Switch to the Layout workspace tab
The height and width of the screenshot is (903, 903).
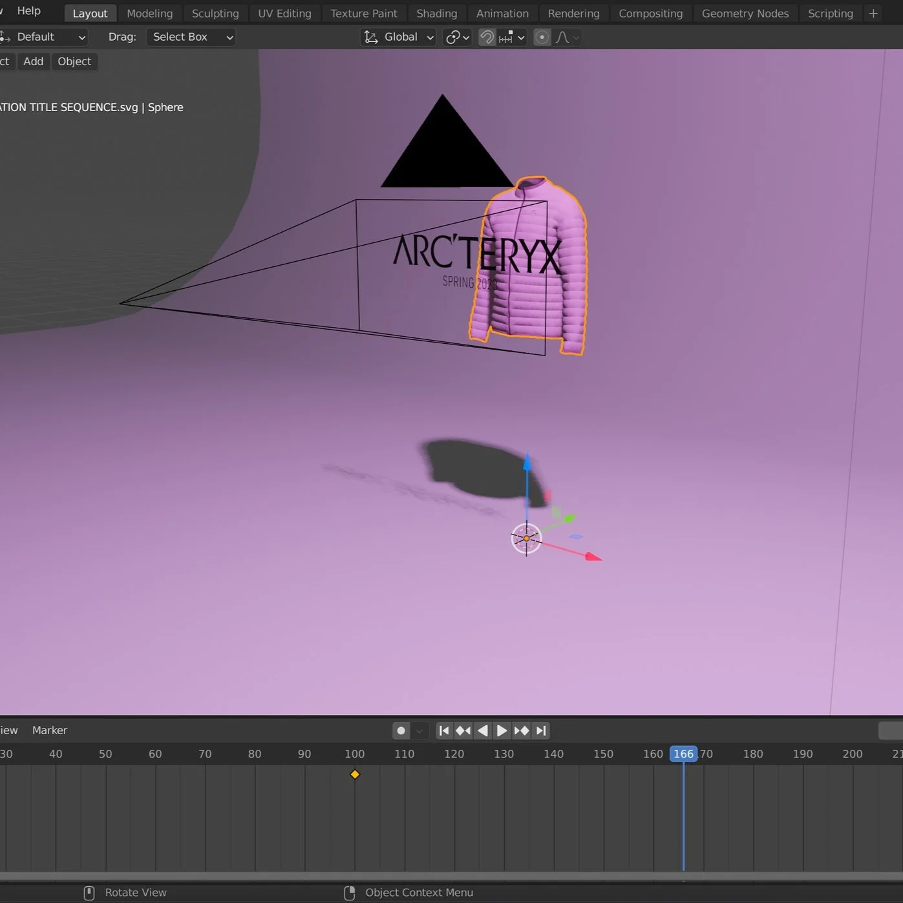coord(90,14)
